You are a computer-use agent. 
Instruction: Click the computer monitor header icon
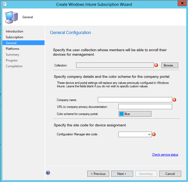pos(11,17)
